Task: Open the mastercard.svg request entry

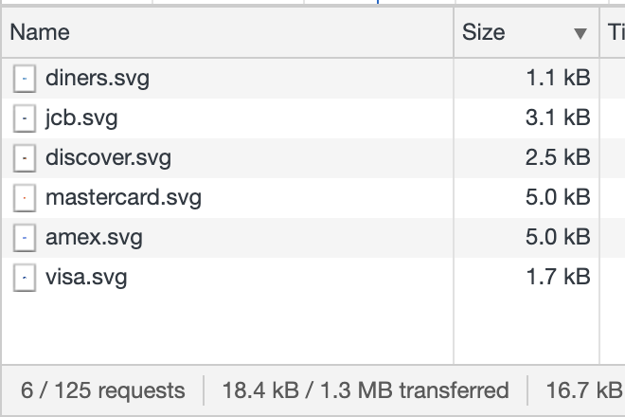Action: tap(123, 198)
